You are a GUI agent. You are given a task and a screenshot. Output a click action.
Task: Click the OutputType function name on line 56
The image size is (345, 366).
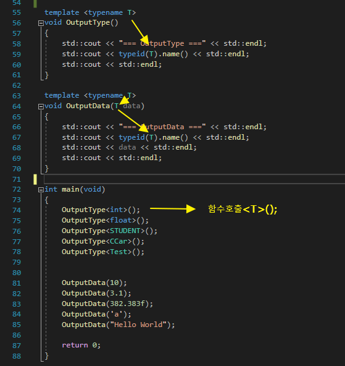(x=88, y=23)
